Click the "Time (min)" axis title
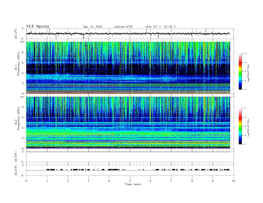The width and height of the screenshot is (263, 203). coord(133,184)
